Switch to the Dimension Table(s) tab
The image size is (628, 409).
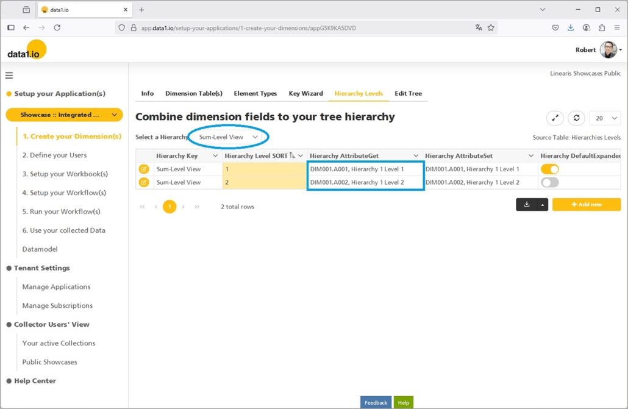194,93
